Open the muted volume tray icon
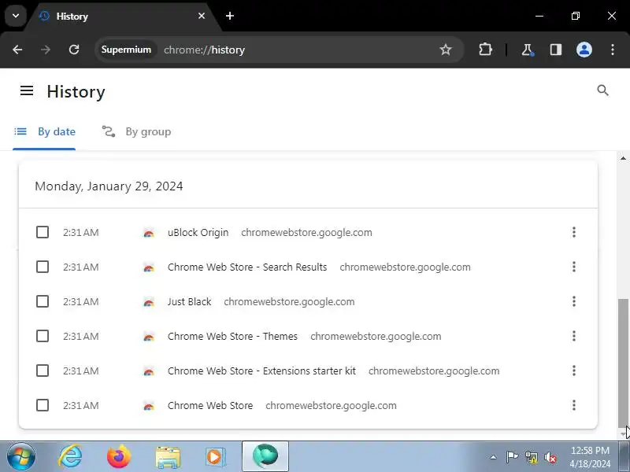 [x=550, y=457]
